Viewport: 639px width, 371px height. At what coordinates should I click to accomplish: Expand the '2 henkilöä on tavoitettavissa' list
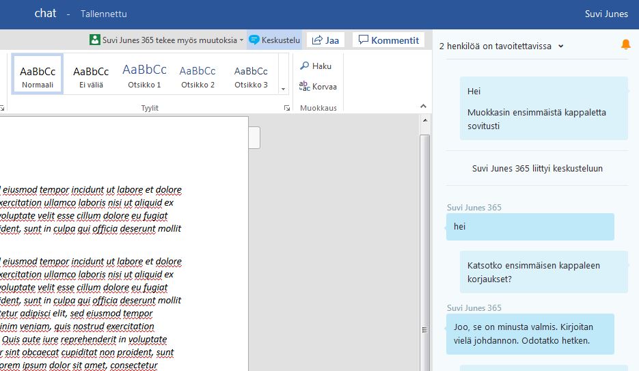(561, 46)
